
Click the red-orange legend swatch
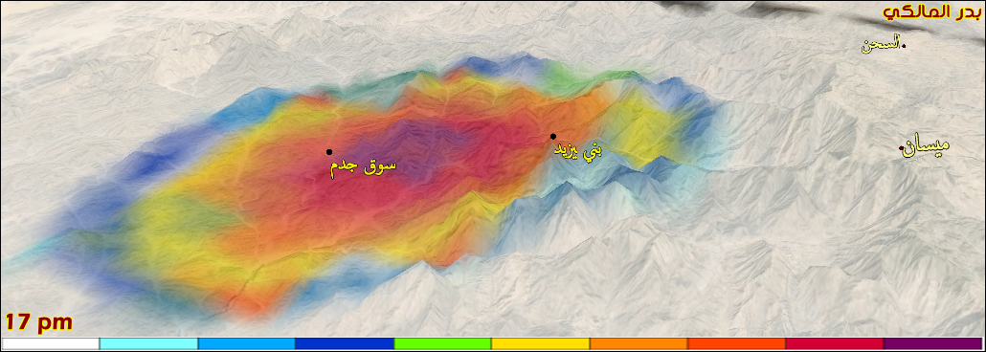point(737,343)
